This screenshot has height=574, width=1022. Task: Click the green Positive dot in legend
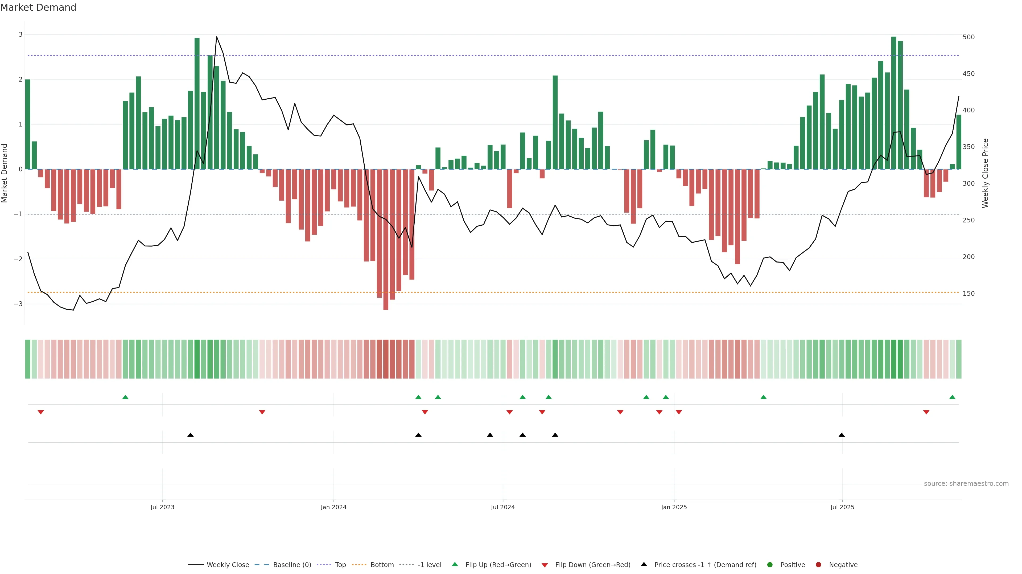[770, 564]
